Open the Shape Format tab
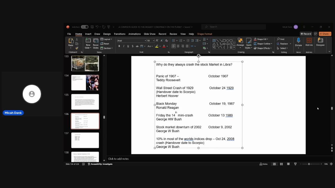The image size is (335, 188). point(205,34)
